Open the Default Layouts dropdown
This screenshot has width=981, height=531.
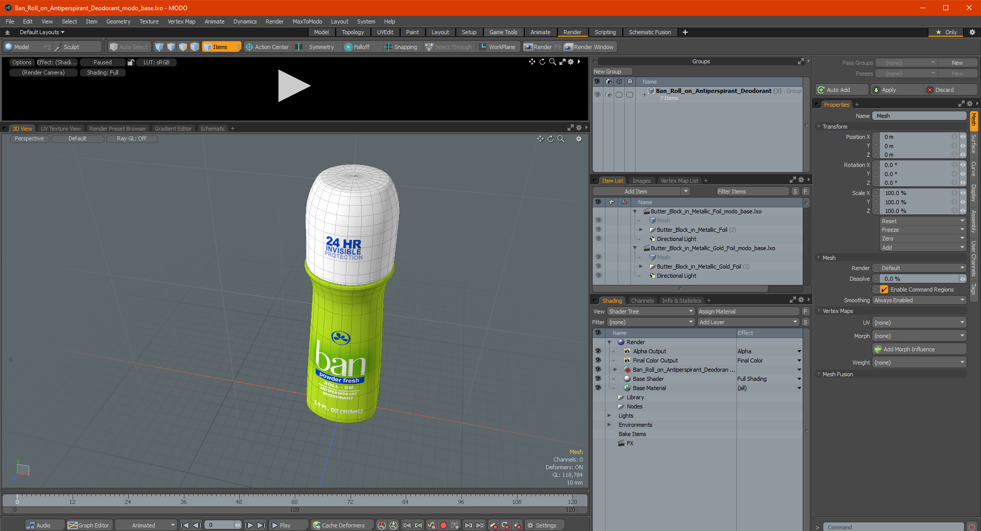pyautogui.click(x=42, y=32)
